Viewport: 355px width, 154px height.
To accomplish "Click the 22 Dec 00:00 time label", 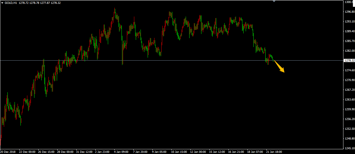I will pyautogui.click(x=27, y=152).
